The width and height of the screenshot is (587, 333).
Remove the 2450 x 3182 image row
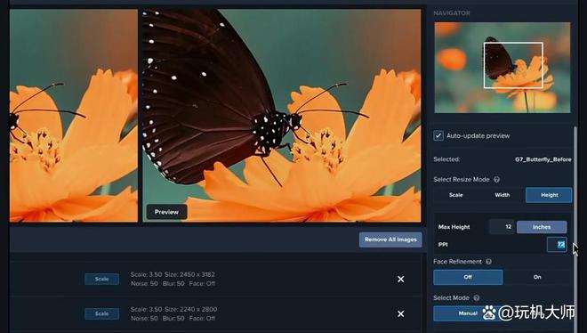[x=400, y=279]
